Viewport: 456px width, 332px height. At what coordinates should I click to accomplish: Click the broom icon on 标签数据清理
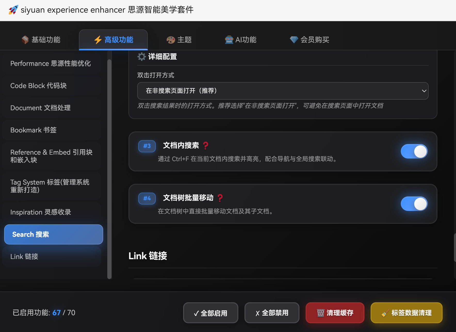(x=385, y=313)
